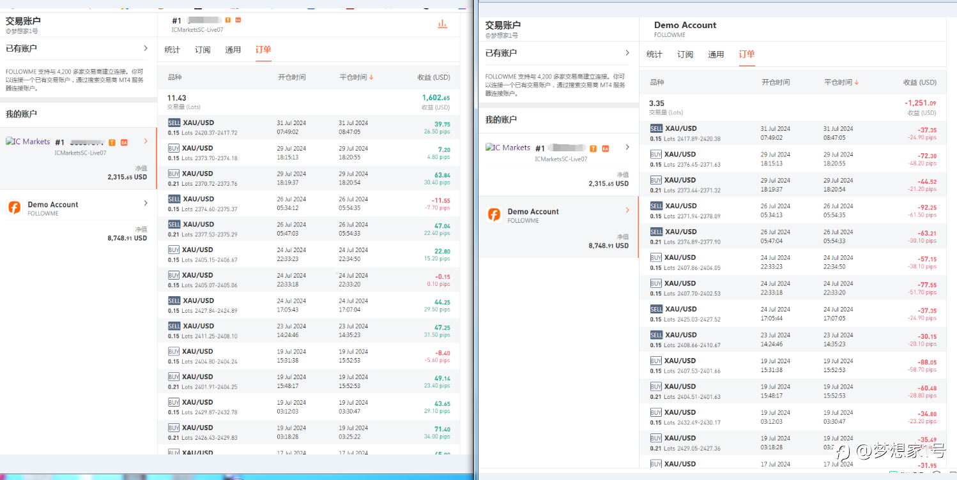The height and width of the screenshot is (480, 957).
Task: Click the 8,748.91 USD net value in right window
Action: pos(608,246)
